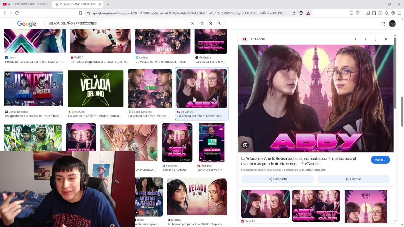The width and height of the screenshot is (404, 227).
Task: Open Brave Shields lion icon
Action: click(301, 13)
